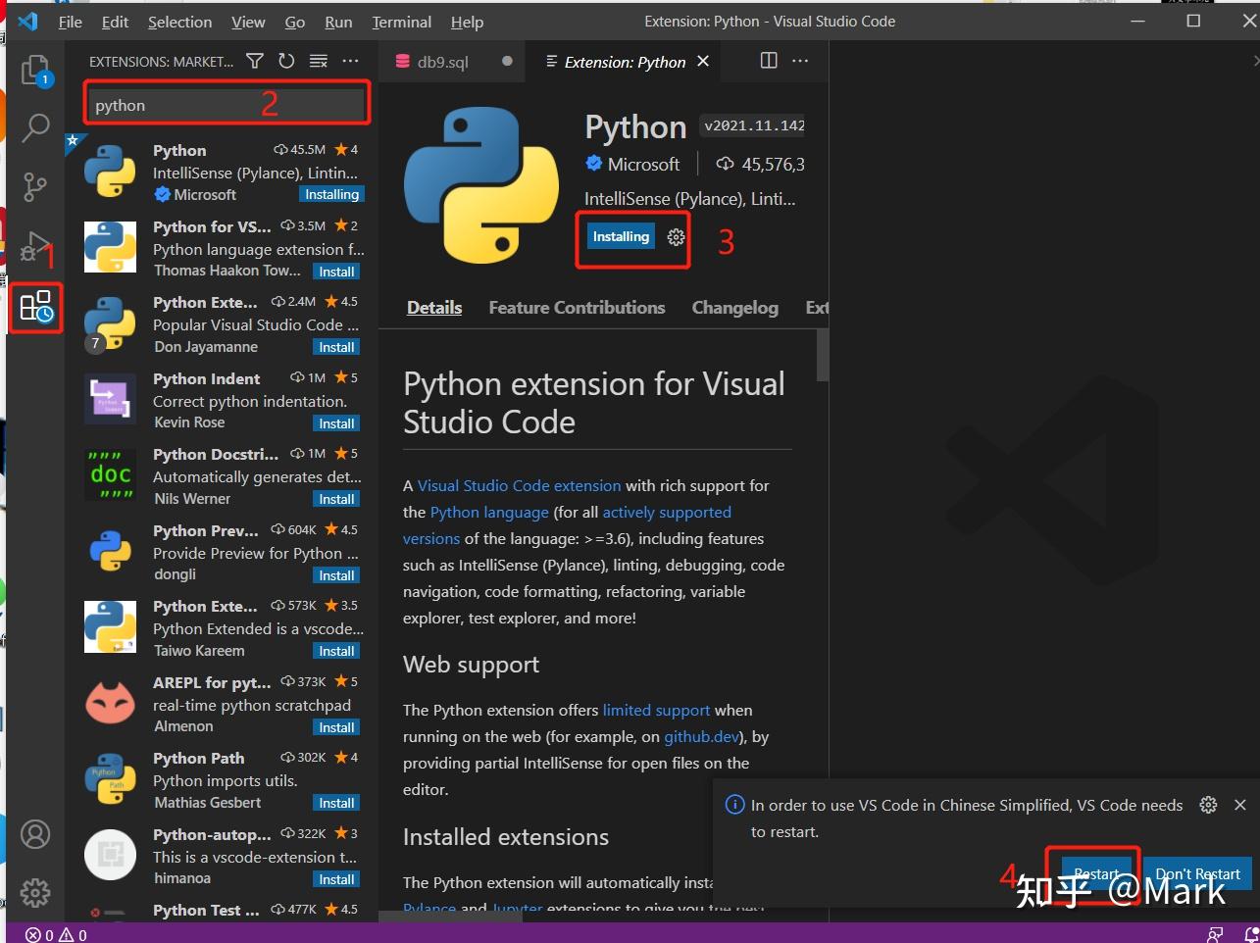Split the editor to the right
This screenshot has height=943, width=1260.
pos(769,61)
